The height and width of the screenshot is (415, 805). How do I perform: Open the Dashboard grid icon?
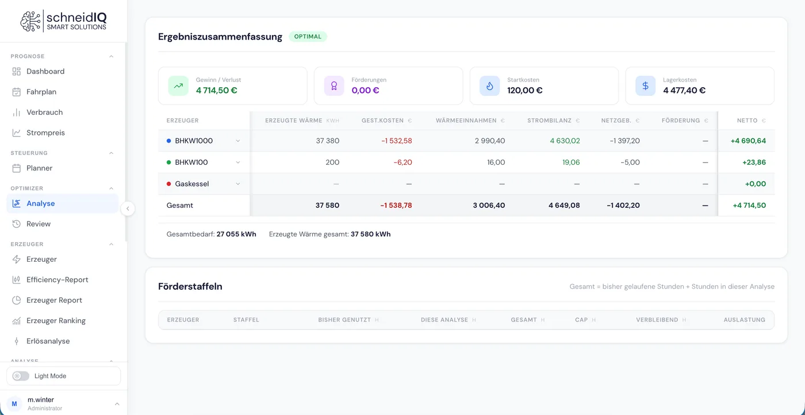pos(17,71)
